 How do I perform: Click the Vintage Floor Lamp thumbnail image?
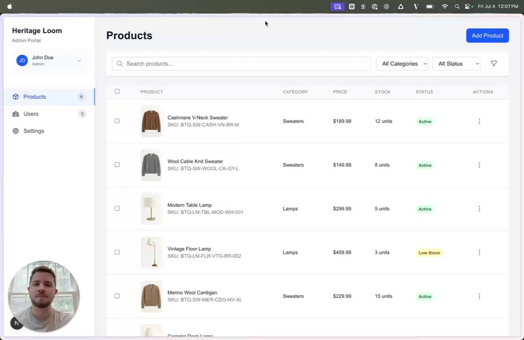point(151,252)
